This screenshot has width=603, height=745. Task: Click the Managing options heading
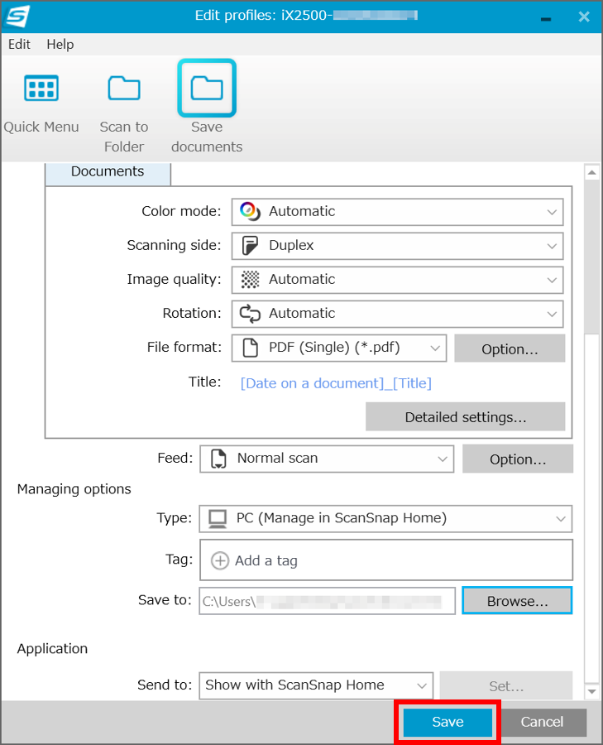tap(74, 489)
